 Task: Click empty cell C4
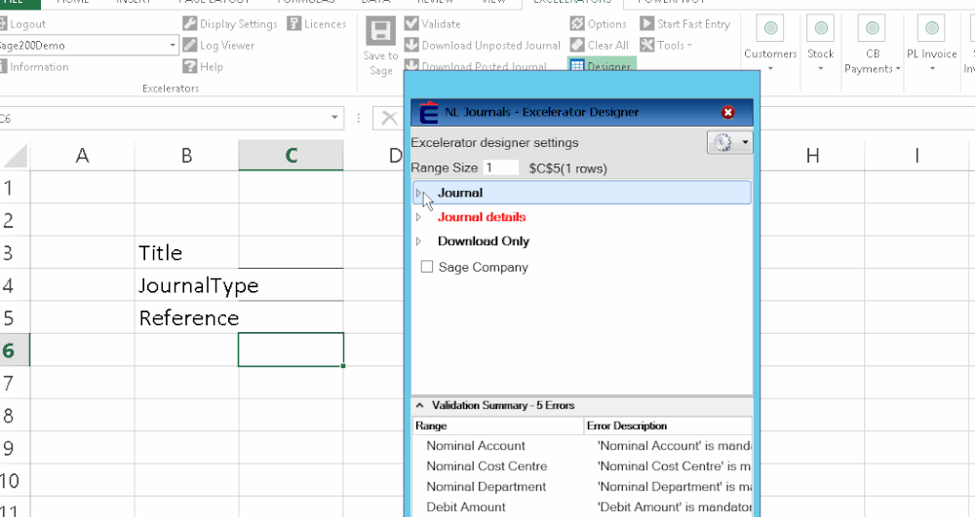291,285
